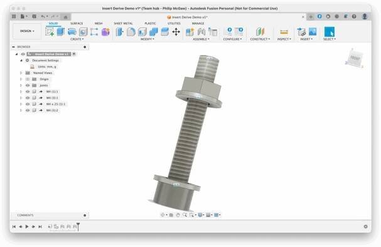Select the Hole tool

click(x=83, y=32)
